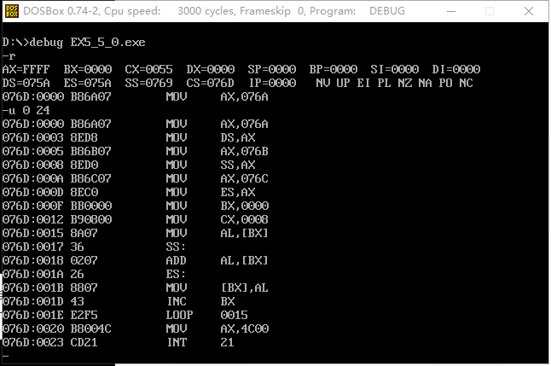Viewport: 551px width, 366px height.
Task: Click the register value DS=075A
Action: tap(26, 83)
